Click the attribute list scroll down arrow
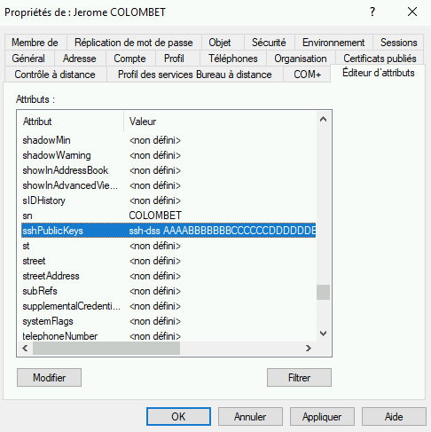Image resolution: width=431 pixels, height=432 pixels. pyautogui.click(x=323, y=334)
